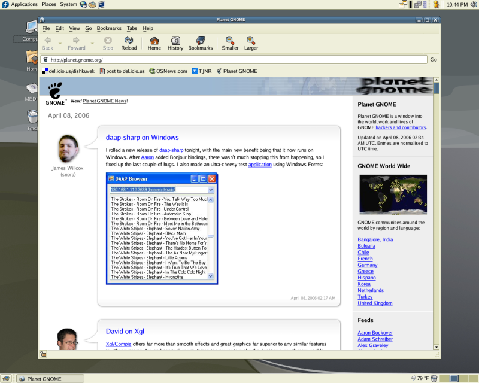
Task: Open hackers and contributors link
Action: (x=401, y=127)
